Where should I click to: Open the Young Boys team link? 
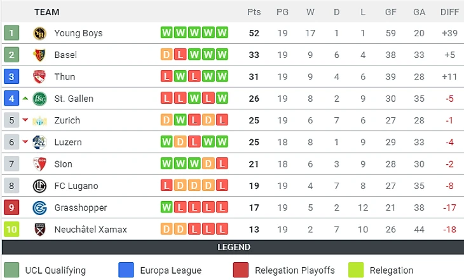click(78, 33)
